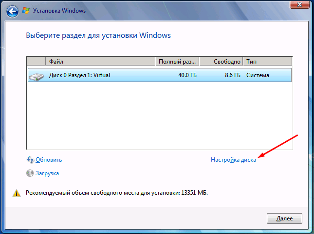Sort by the Файл column header
This screenshot has height=234, width=314.
100,61
